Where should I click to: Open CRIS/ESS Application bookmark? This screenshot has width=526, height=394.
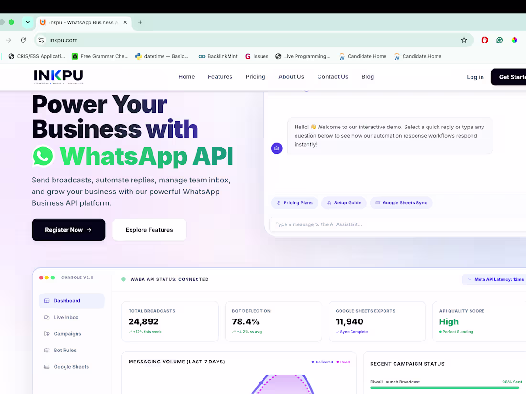(36, 56)
